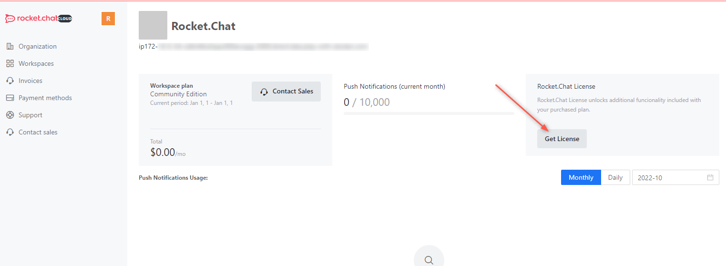This screenshot has height=266, width=726.
Task: Switch usage view to Daily
Action: pos(615,177)
